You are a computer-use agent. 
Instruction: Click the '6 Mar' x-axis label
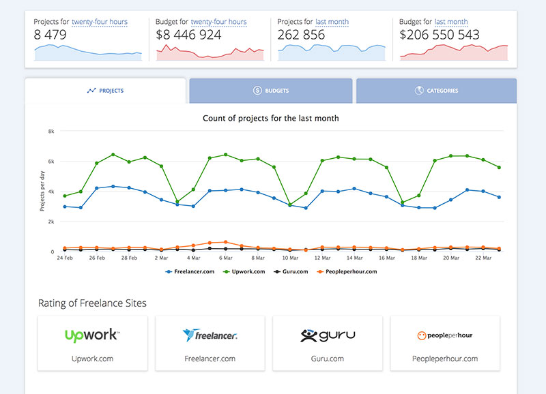click(x=226, y=258)
